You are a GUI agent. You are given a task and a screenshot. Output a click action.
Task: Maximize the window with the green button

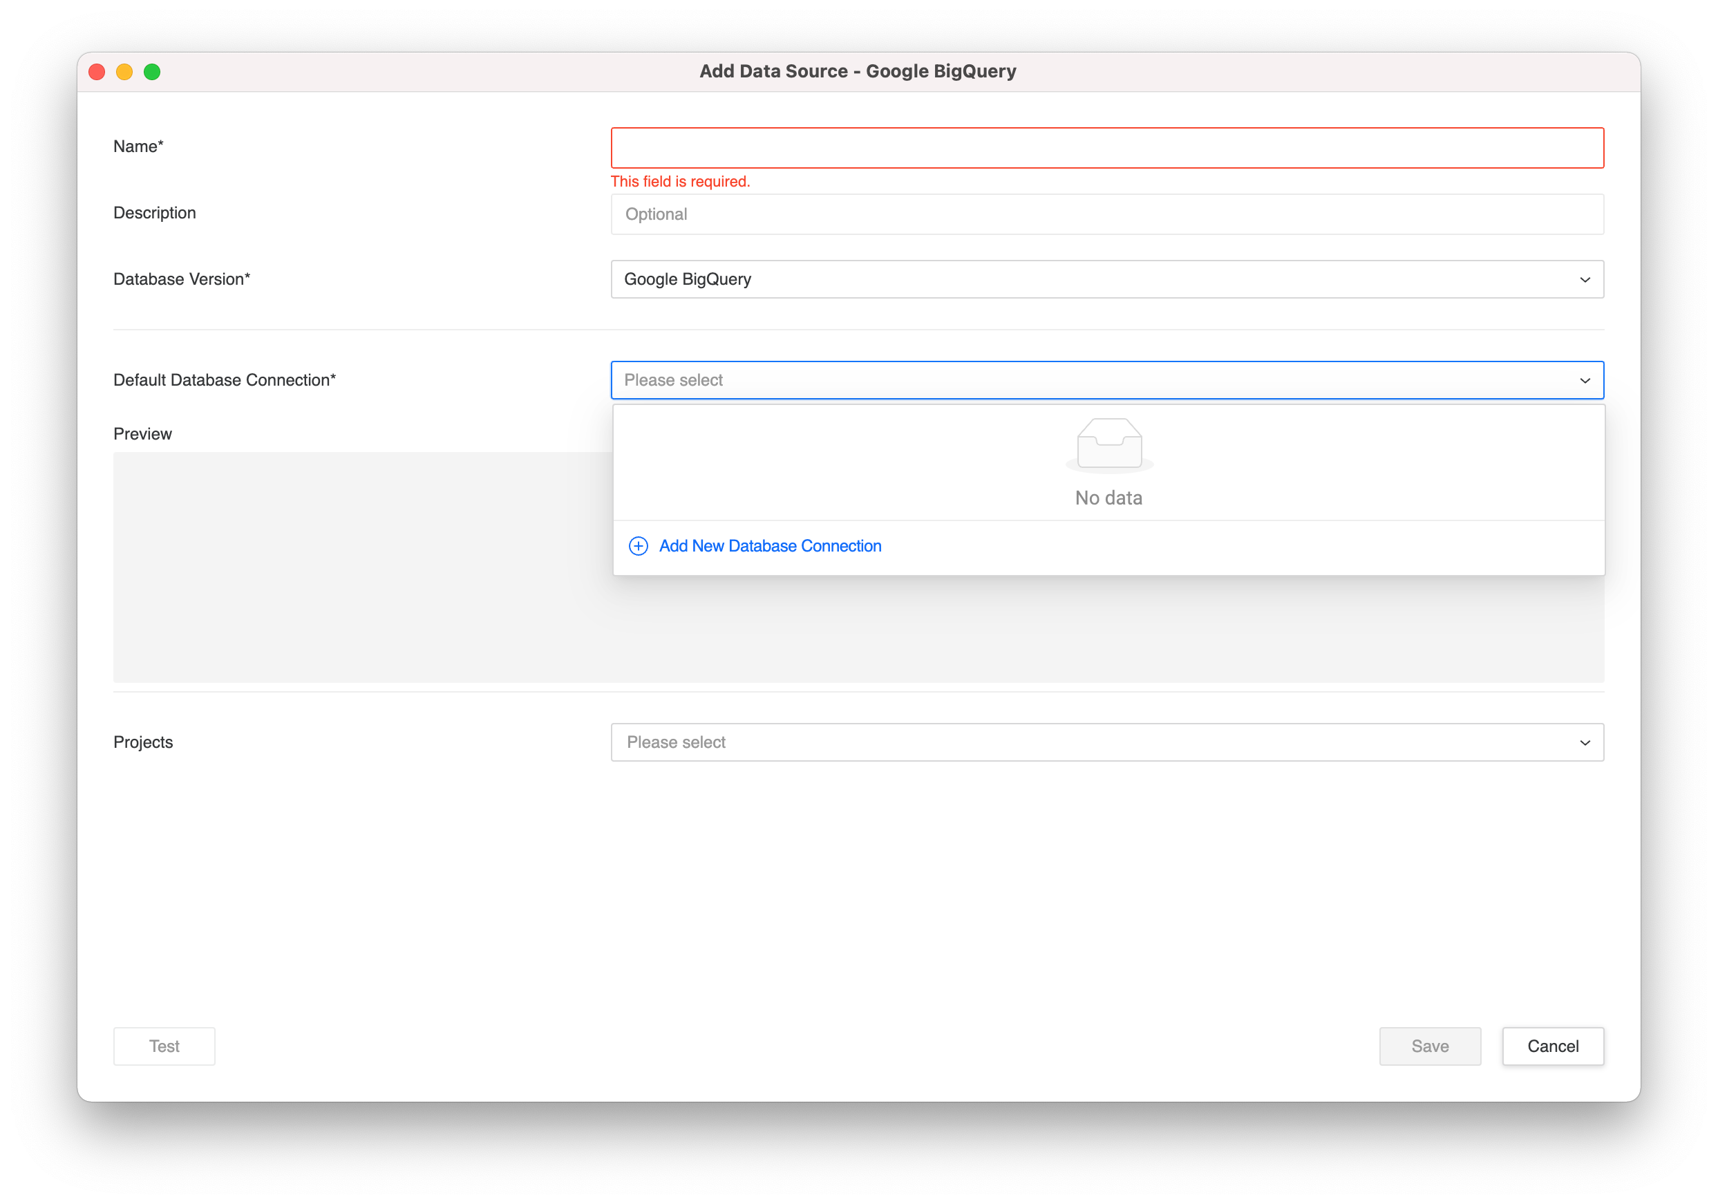(x=152, y=72)
